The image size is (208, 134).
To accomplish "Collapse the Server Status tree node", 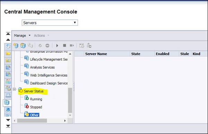I will click(x=14, y=89).
